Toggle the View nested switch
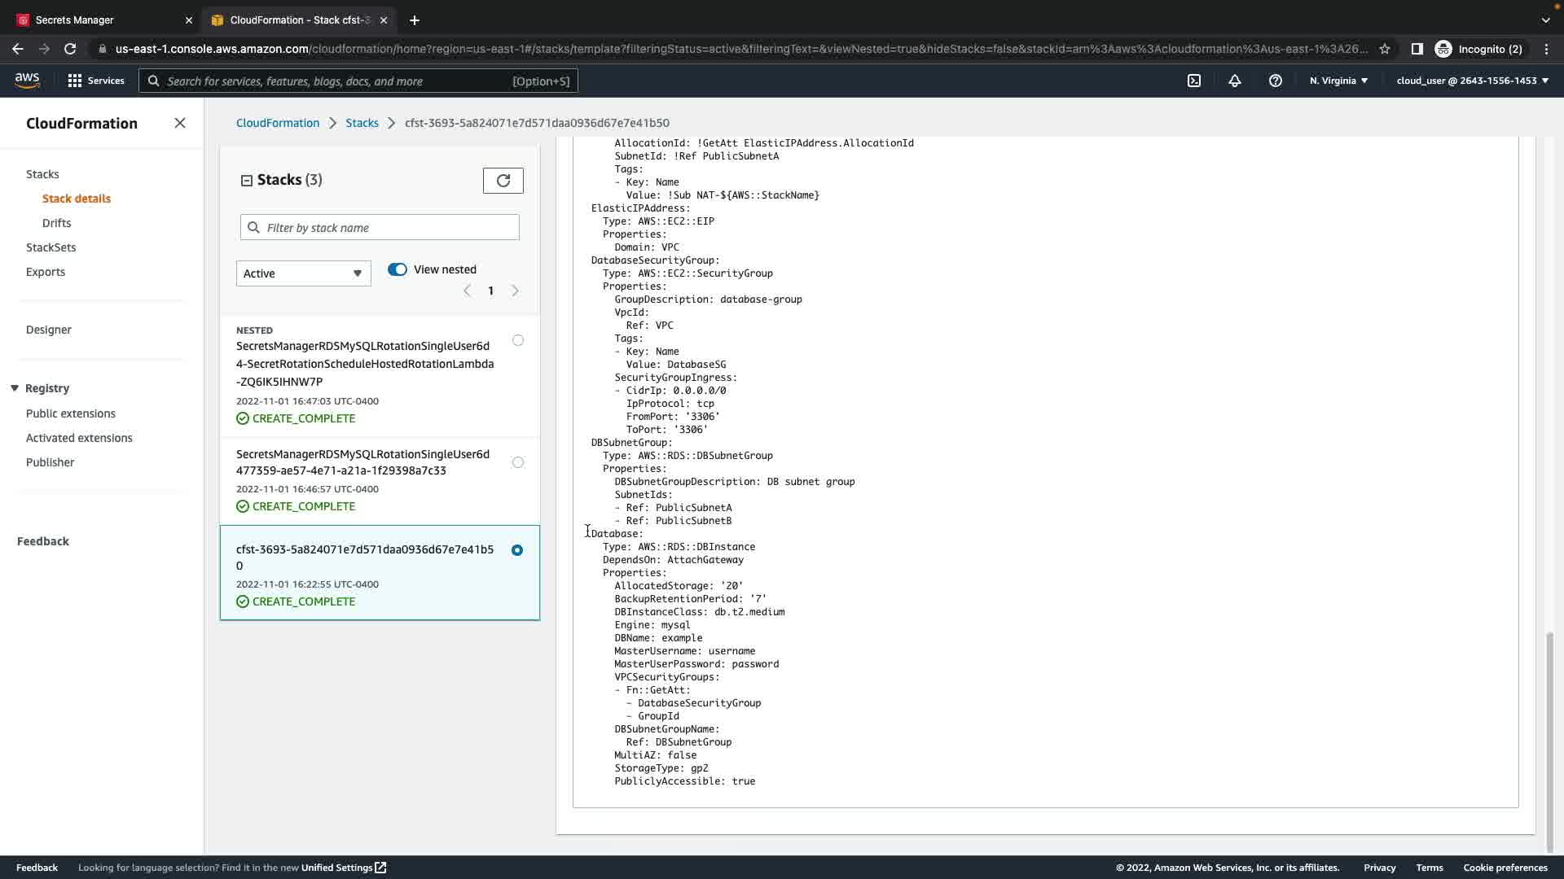The height and width of the screenshot is (879, 1564). click(x=398, y=269)
